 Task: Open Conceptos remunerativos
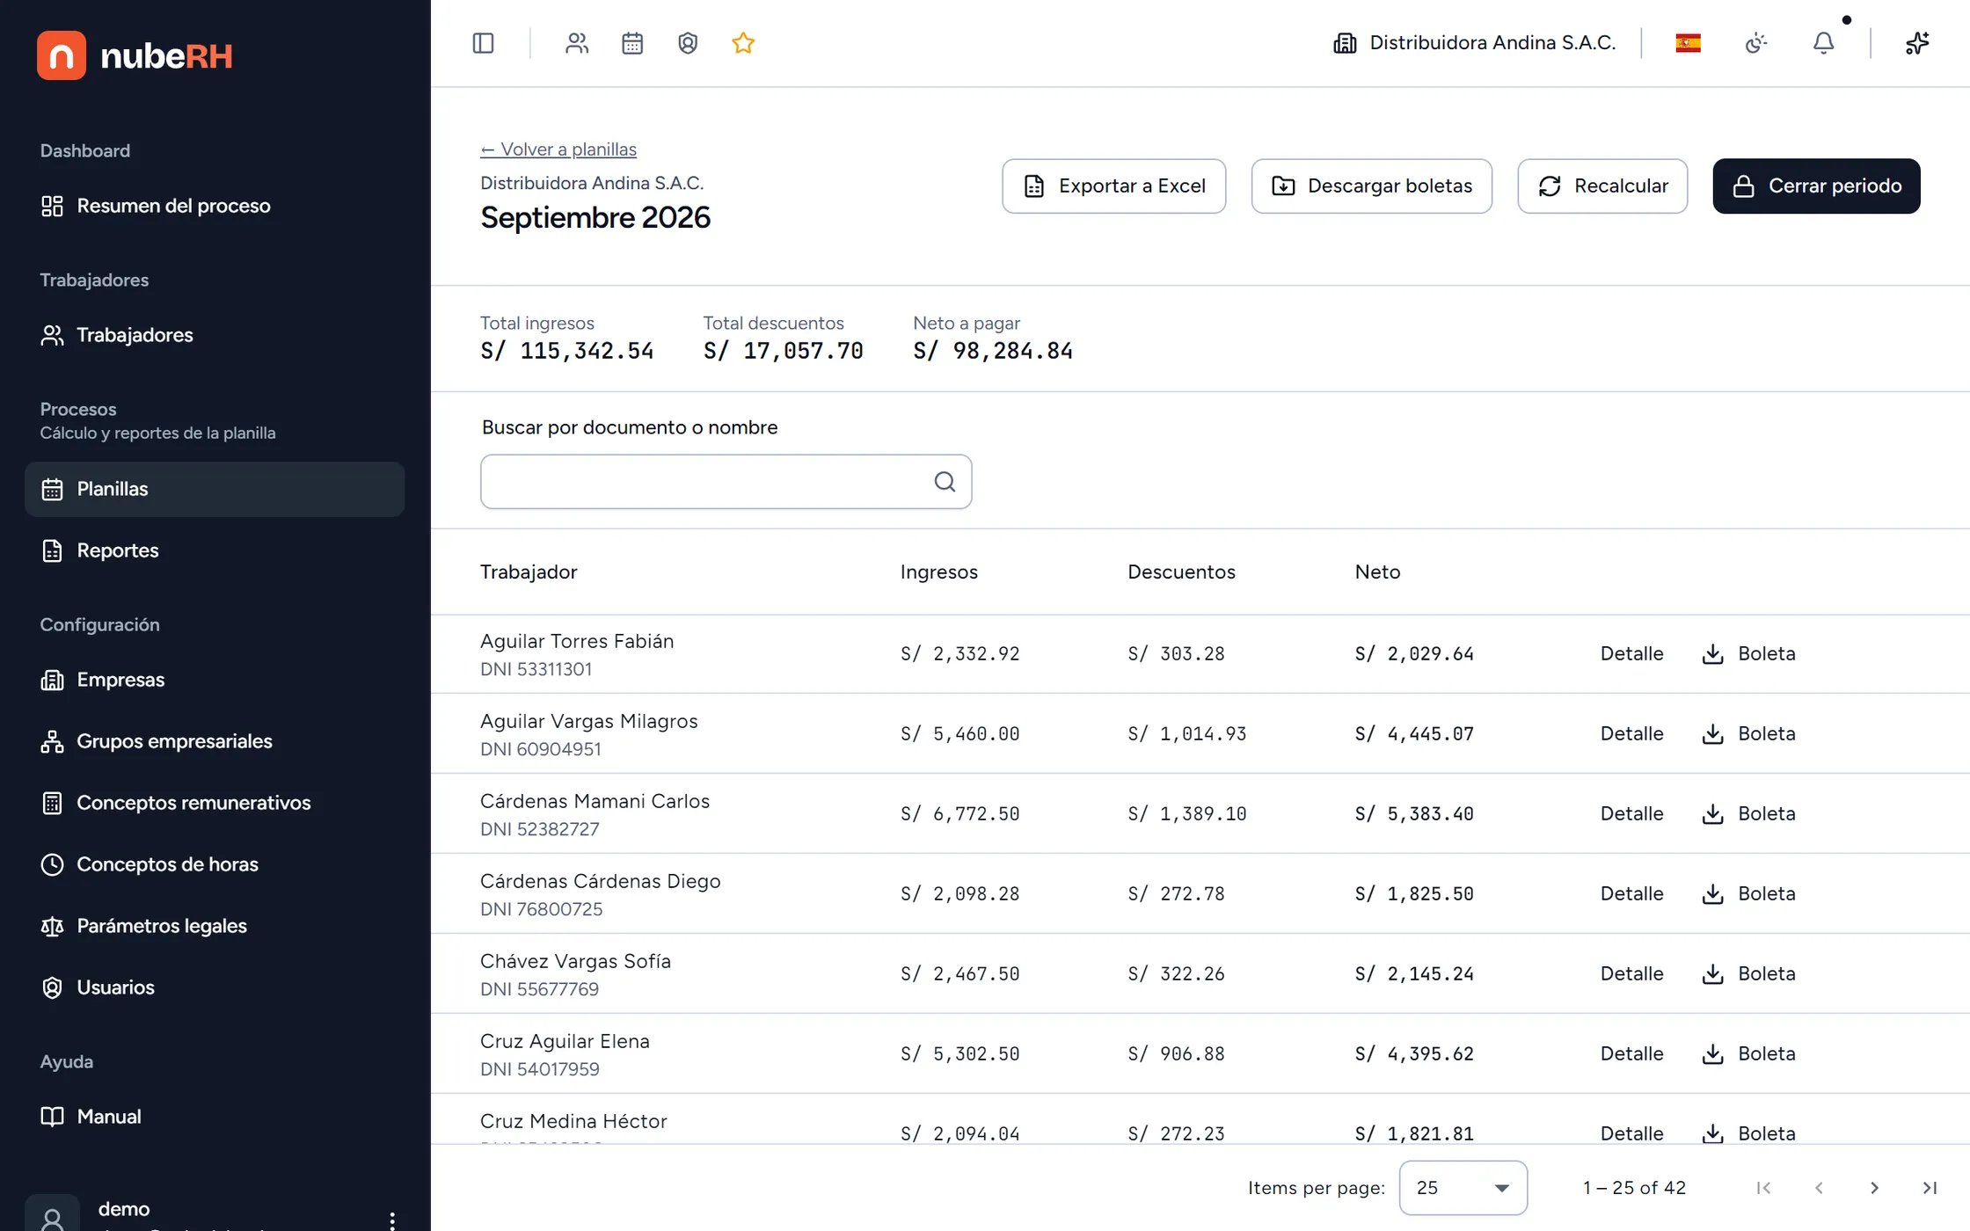point(215,803)
